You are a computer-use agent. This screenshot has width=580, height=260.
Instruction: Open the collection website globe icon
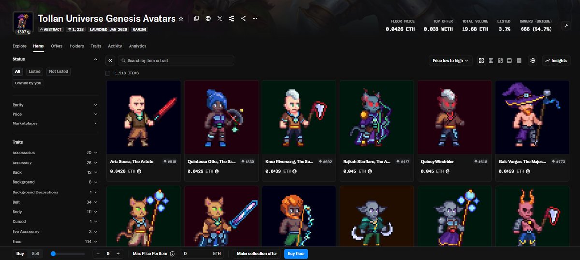208,19
